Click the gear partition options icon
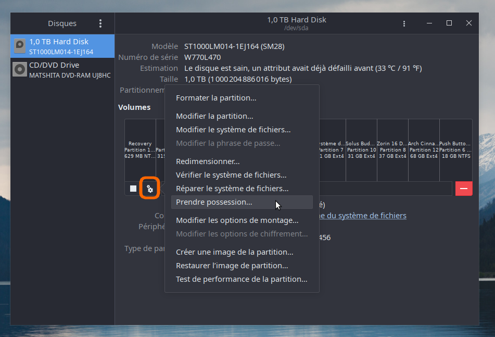This screenshot has width=495, height=337. tap(150, 189)
